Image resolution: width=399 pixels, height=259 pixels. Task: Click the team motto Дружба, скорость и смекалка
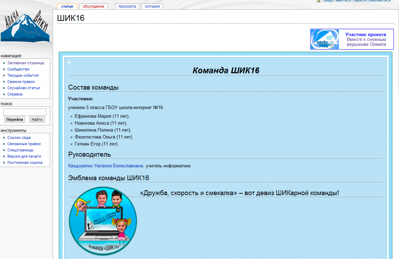(240, 193)
